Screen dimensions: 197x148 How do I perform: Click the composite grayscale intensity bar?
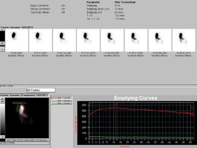click(2, 119)
